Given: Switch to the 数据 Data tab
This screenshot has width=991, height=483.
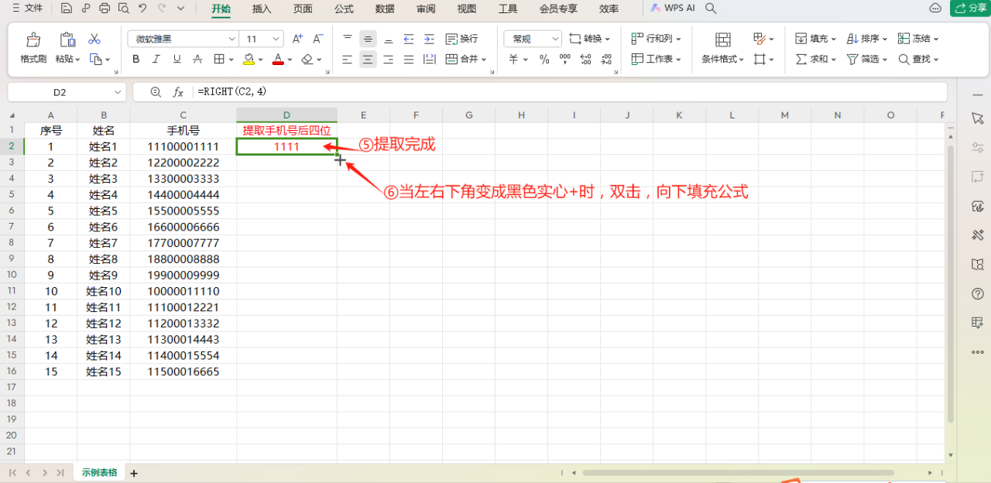Looking at the screenshot, I should tap(385, 9).
